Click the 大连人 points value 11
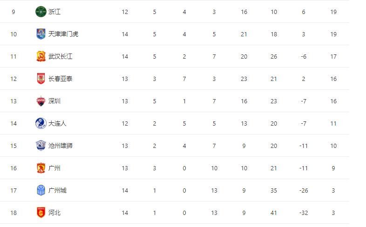Image resolution: width=366 pixels, height=227 pixels. point(333,123)
